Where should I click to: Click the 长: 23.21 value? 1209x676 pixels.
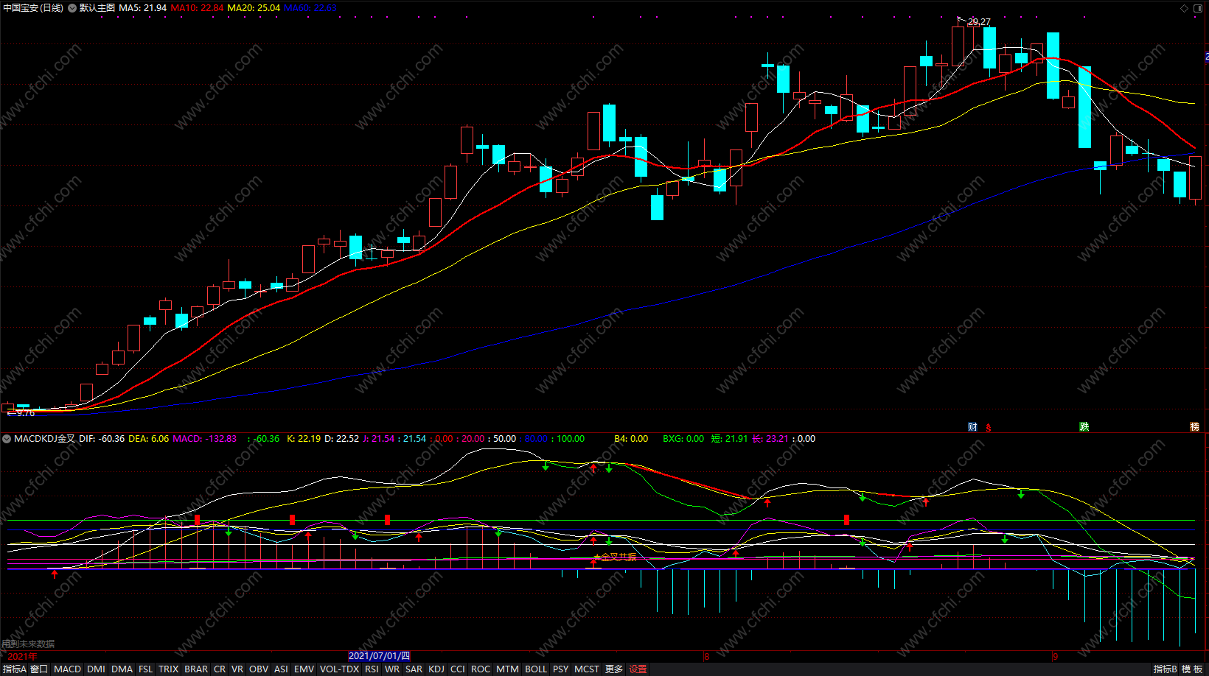pyautogui.click(x=770, y=439)
